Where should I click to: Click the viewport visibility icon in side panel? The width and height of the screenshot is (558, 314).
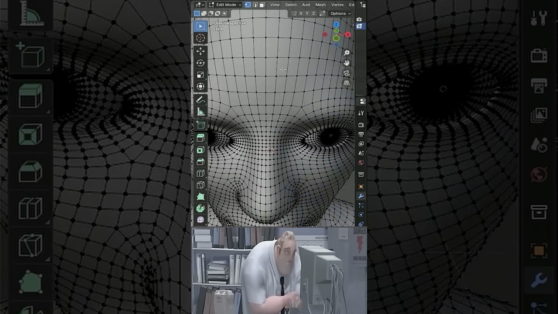click(x=359, y=26)
